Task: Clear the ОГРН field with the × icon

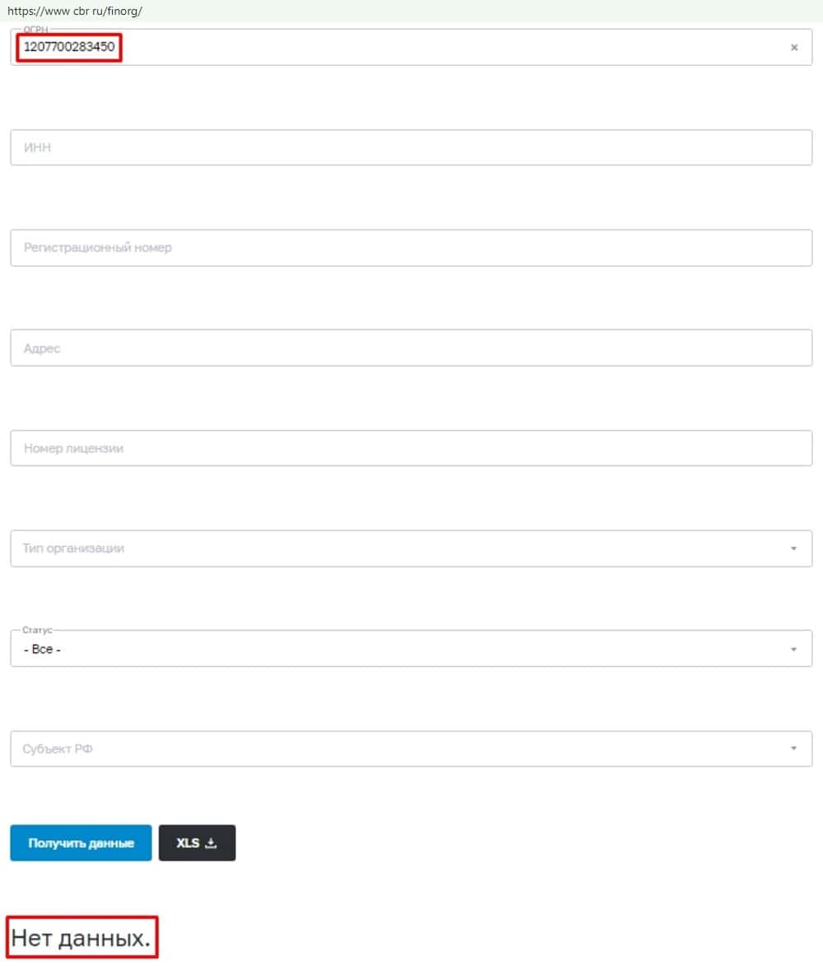Action: pos(794,48)
